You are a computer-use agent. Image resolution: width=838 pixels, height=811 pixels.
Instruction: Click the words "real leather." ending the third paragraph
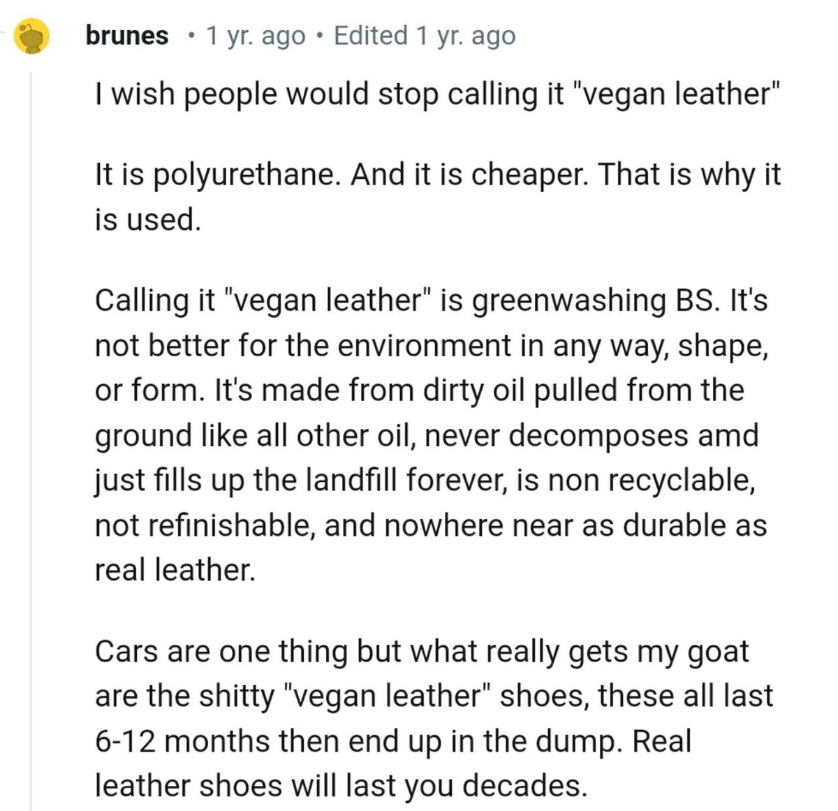click(x=175, y=570)
